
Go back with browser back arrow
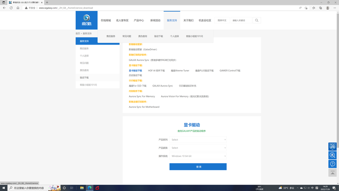tap(4, 8)
